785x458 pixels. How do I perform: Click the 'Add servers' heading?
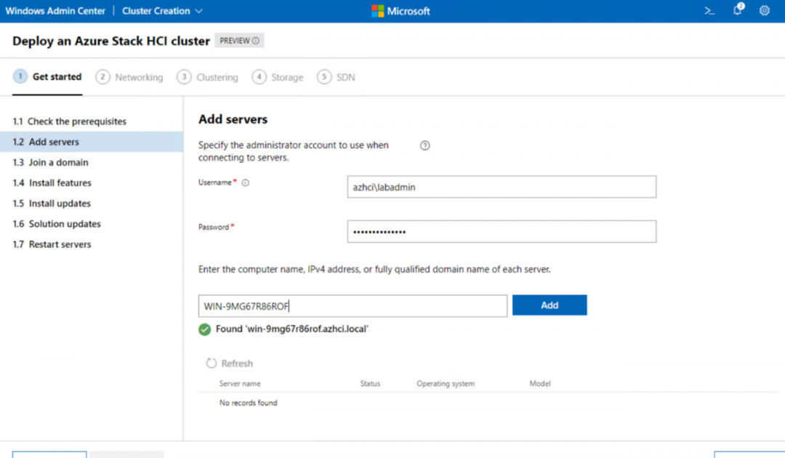[x=233, y=119]
